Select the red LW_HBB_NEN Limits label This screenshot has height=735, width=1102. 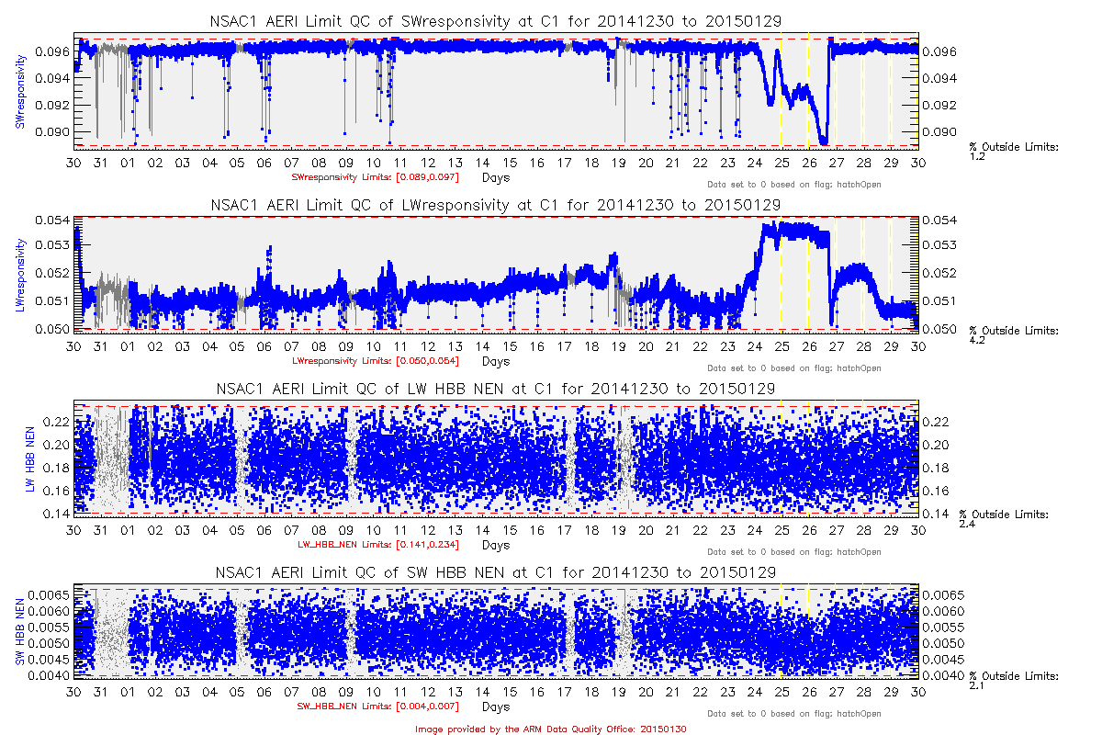(375, 545)
